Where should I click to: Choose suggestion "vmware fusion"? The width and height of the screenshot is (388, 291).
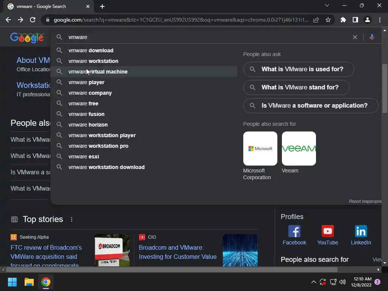pyautogui.click(x=144, y=114)
